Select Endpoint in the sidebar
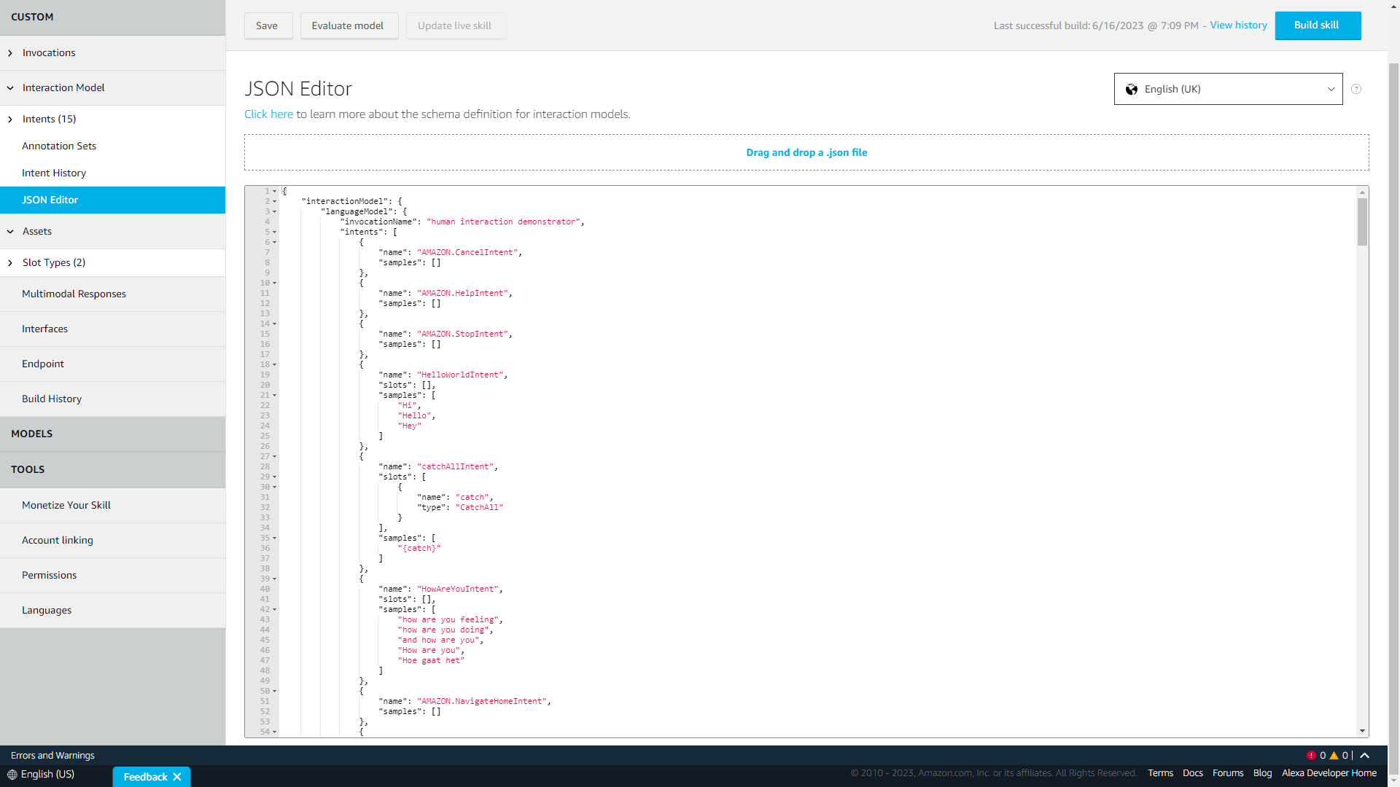This screenshot has width=1400, height=787. click(x=43, y=364)
